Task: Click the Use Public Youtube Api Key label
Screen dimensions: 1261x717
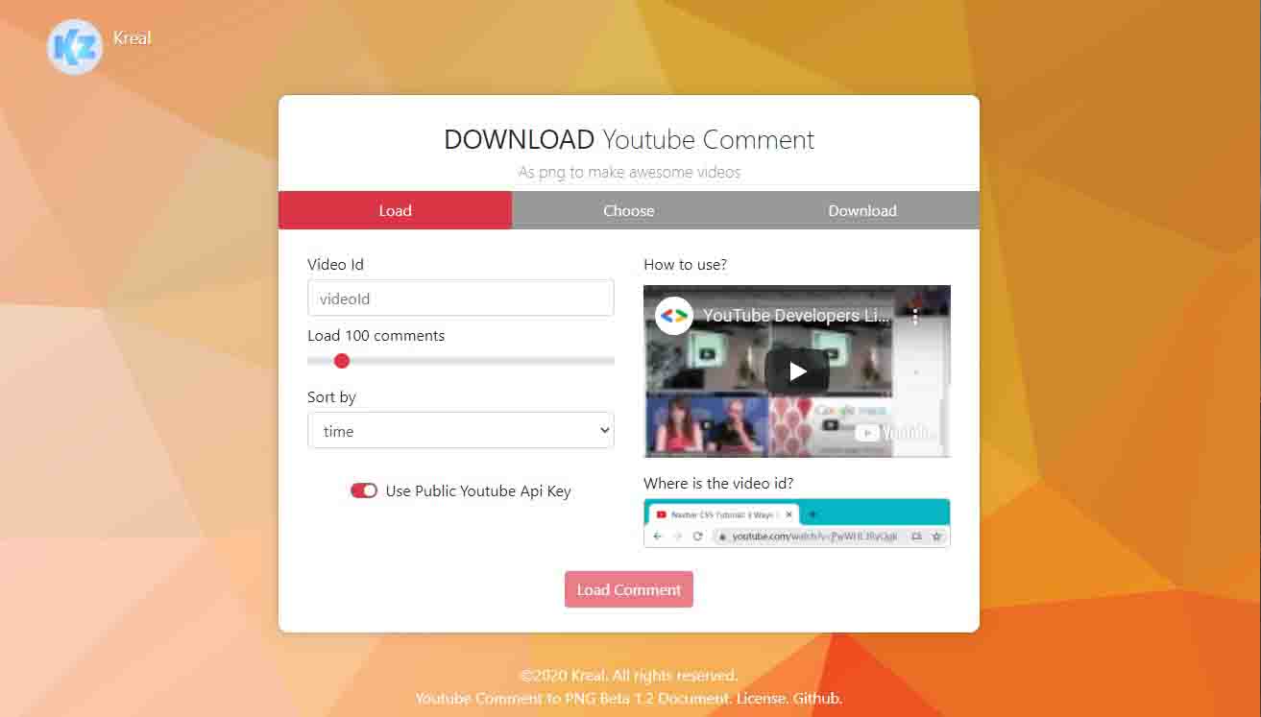Action: pyautogui.click(x=477, y=491)
